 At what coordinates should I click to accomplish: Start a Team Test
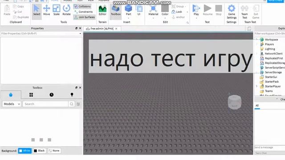pyautogui.click(x=244, y=12)
